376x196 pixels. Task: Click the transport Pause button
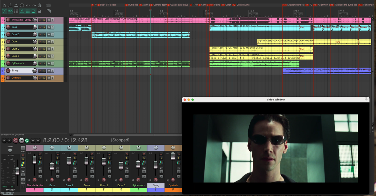pyautogui.click(x=38, y=141)
